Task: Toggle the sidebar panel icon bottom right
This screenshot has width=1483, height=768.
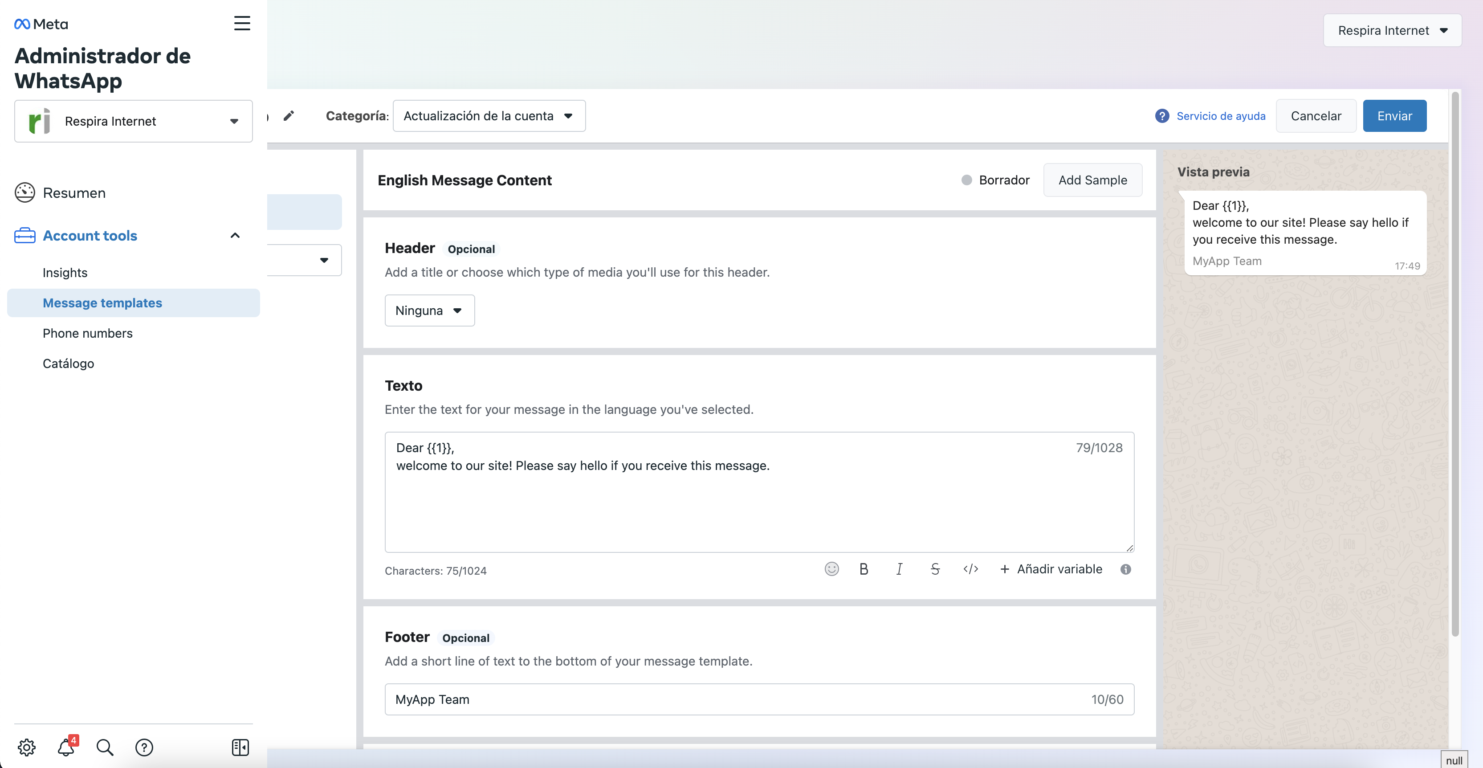Action: (240, 747)
